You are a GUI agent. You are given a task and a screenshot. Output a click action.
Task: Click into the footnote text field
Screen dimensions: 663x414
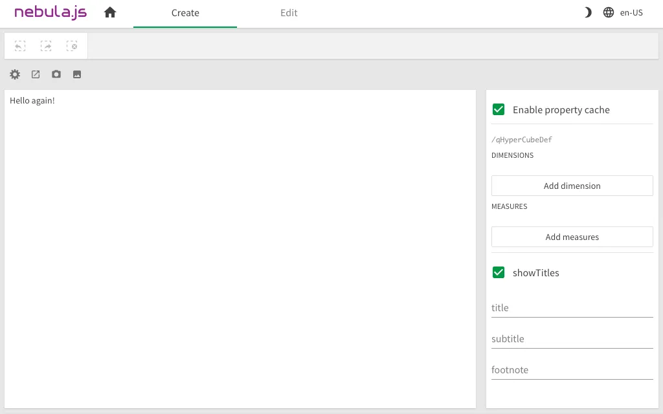click(572, 370)
